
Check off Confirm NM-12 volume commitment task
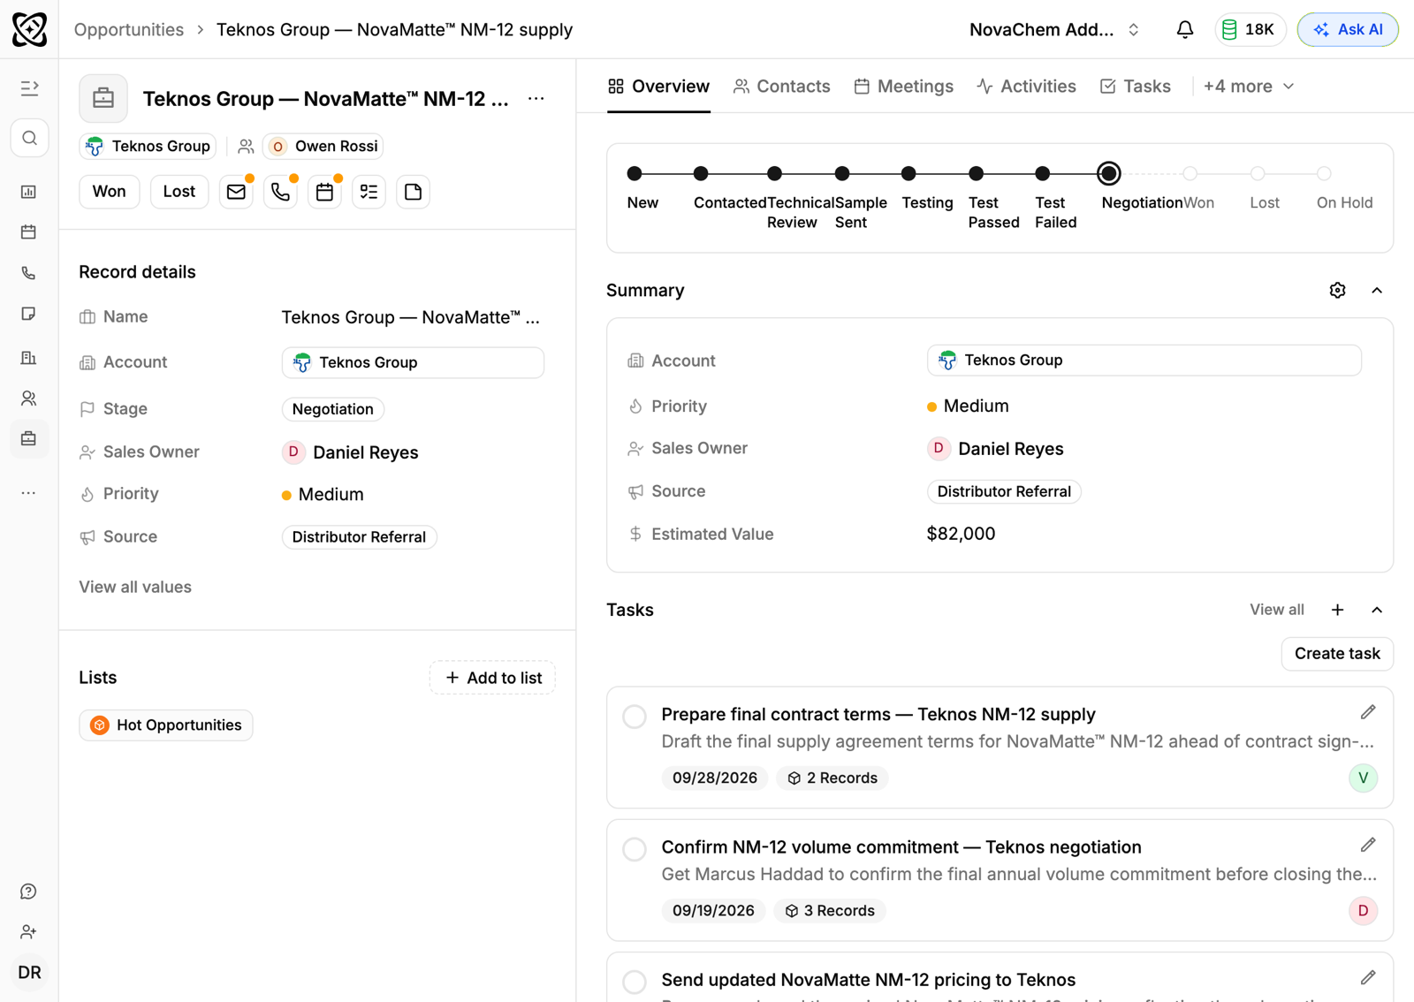[635, 848]
